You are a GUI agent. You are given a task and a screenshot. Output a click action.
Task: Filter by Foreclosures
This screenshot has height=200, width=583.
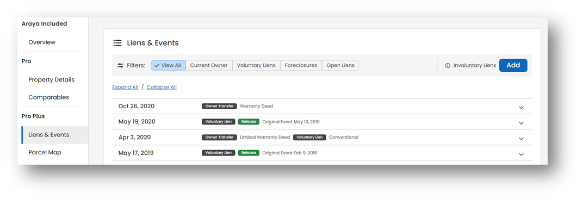[x=301, y=65]
